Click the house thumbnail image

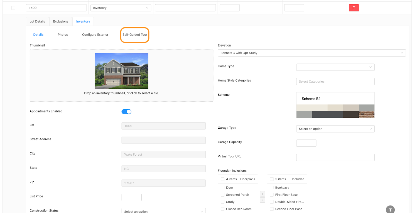click(x=122, y=71)
